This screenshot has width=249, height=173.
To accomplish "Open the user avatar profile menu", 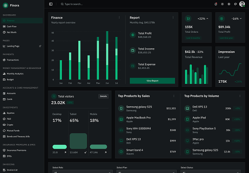I will [242, 4].
